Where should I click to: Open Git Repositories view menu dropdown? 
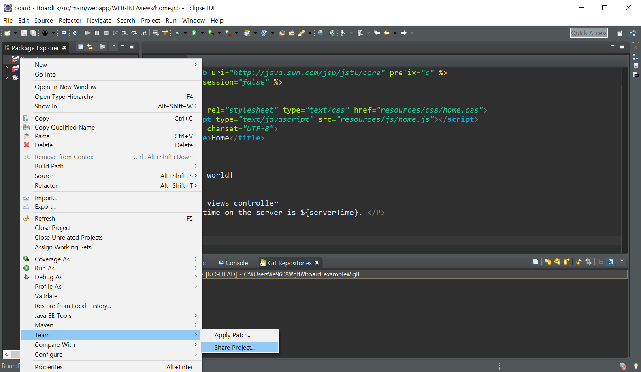point(622,261)
